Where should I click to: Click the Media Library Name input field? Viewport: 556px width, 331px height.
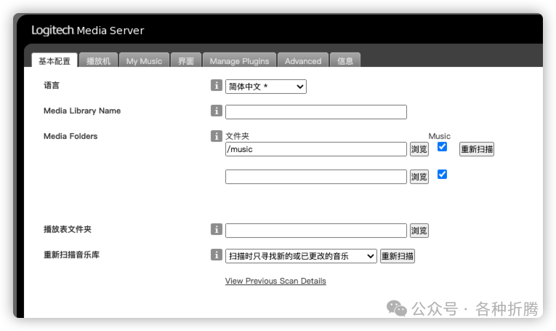pyautogui.click(x=316, y=112)
